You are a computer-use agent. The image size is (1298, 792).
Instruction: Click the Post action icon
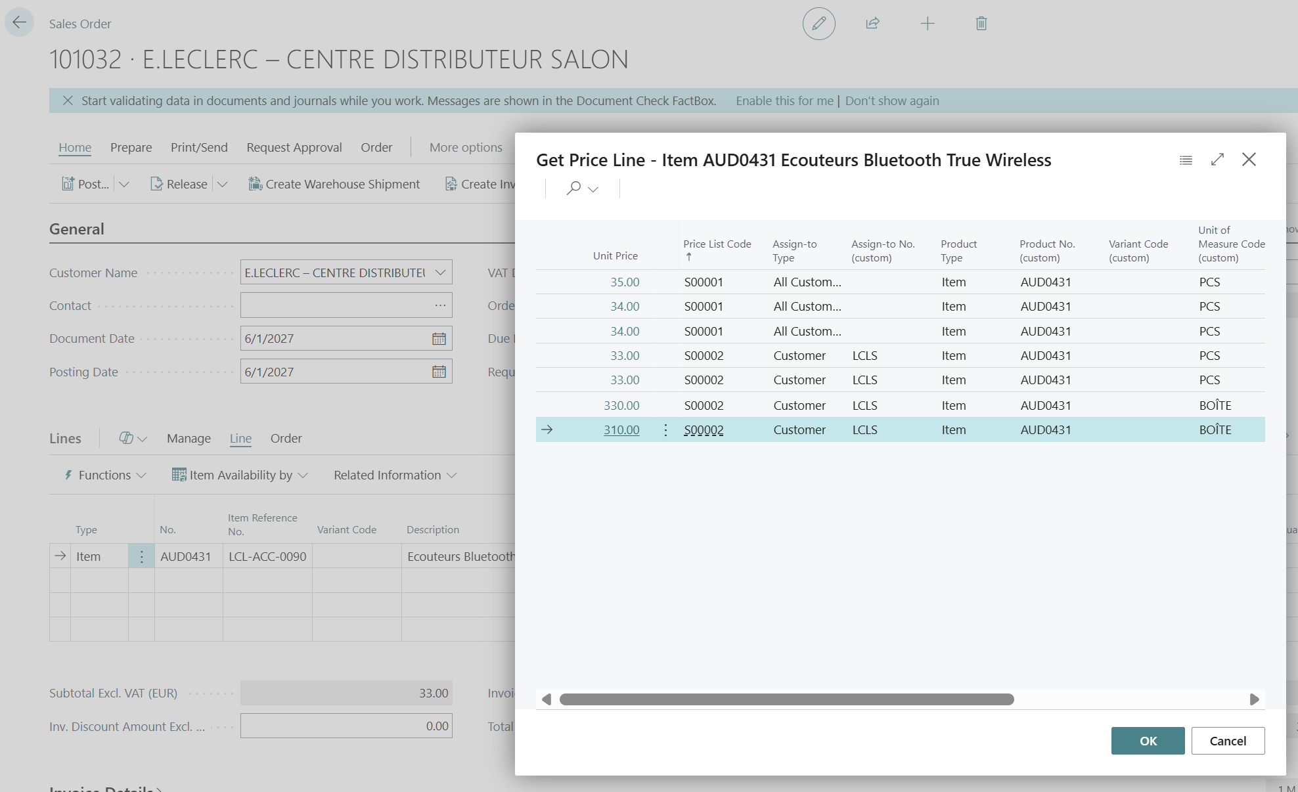tap(68, 184)
